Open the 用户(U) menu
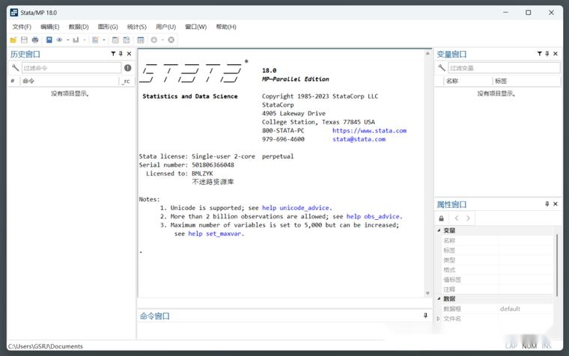569x356 pixels. [x=166, y=27]
